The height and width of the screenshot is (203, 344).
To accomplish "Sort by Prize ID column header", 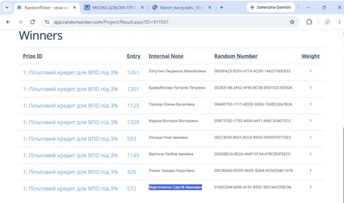I will coord(33,56).
